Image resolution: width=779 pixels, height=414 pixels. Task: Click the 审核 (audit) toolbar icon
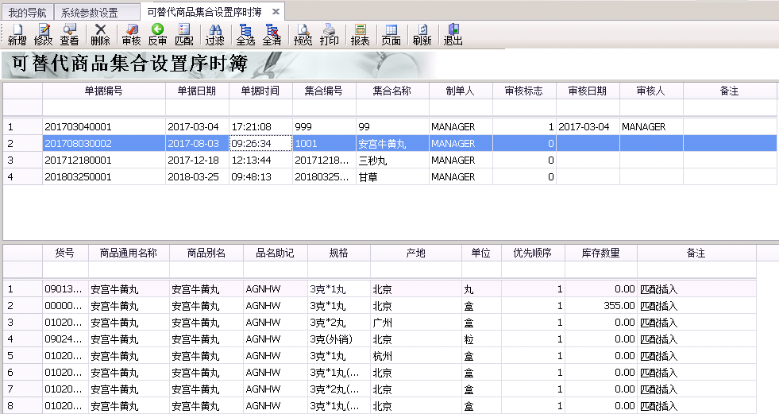point(132,35)
